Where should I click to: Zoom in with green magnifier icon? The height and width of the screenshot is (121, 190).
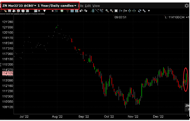click(x=107, y=11)
